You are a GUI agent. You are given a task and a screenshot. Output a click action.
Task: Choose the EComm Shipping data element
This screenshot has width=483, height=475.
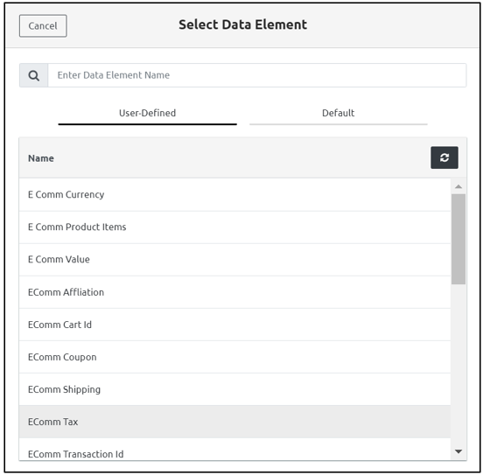click(234, 389)
